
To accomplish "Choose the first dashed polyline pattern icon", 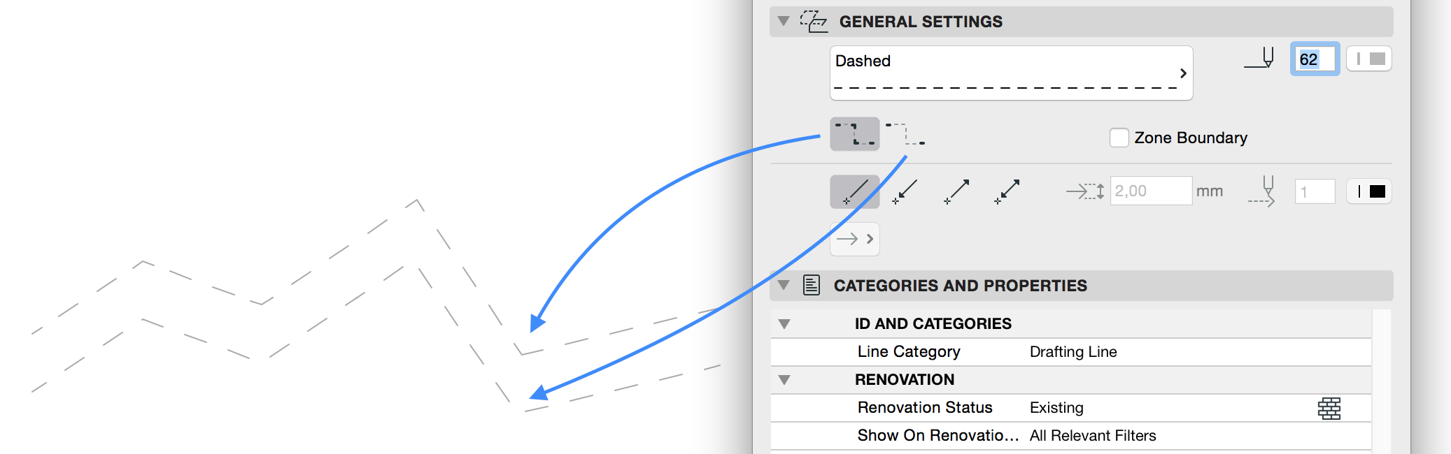I will (x=854, y=133).
